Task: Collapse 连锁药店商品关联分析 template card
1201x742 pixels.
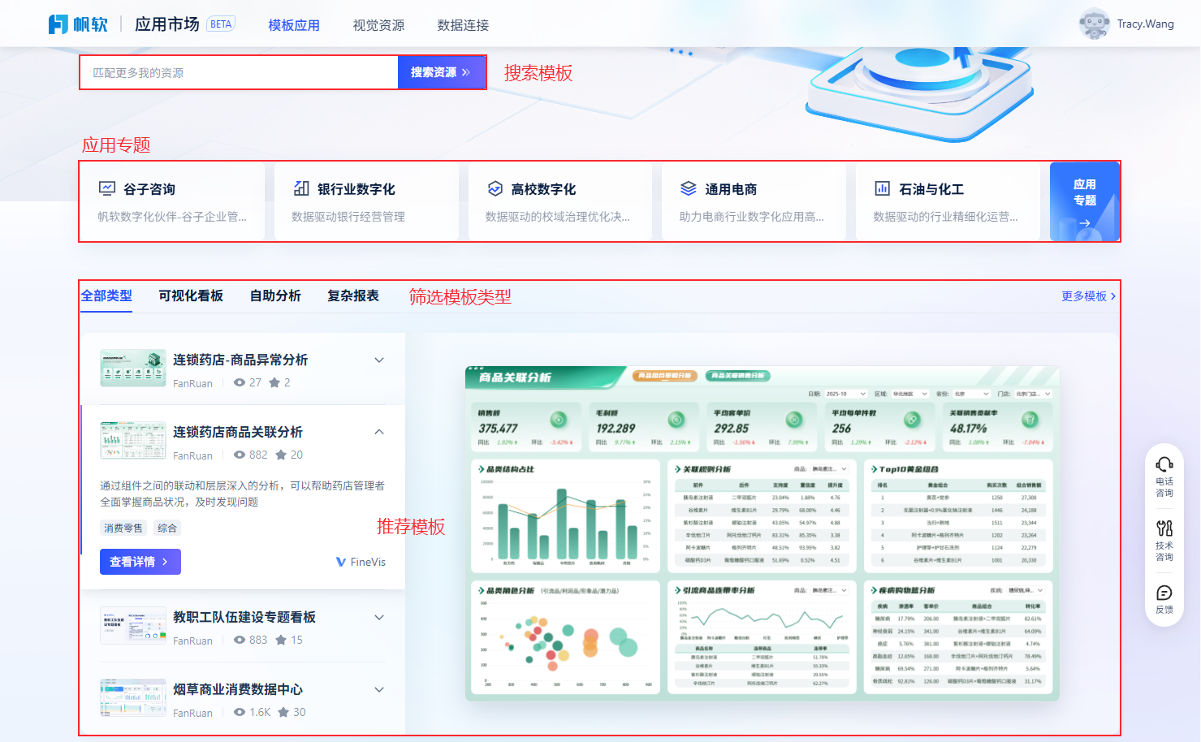Action: point(379,432)
